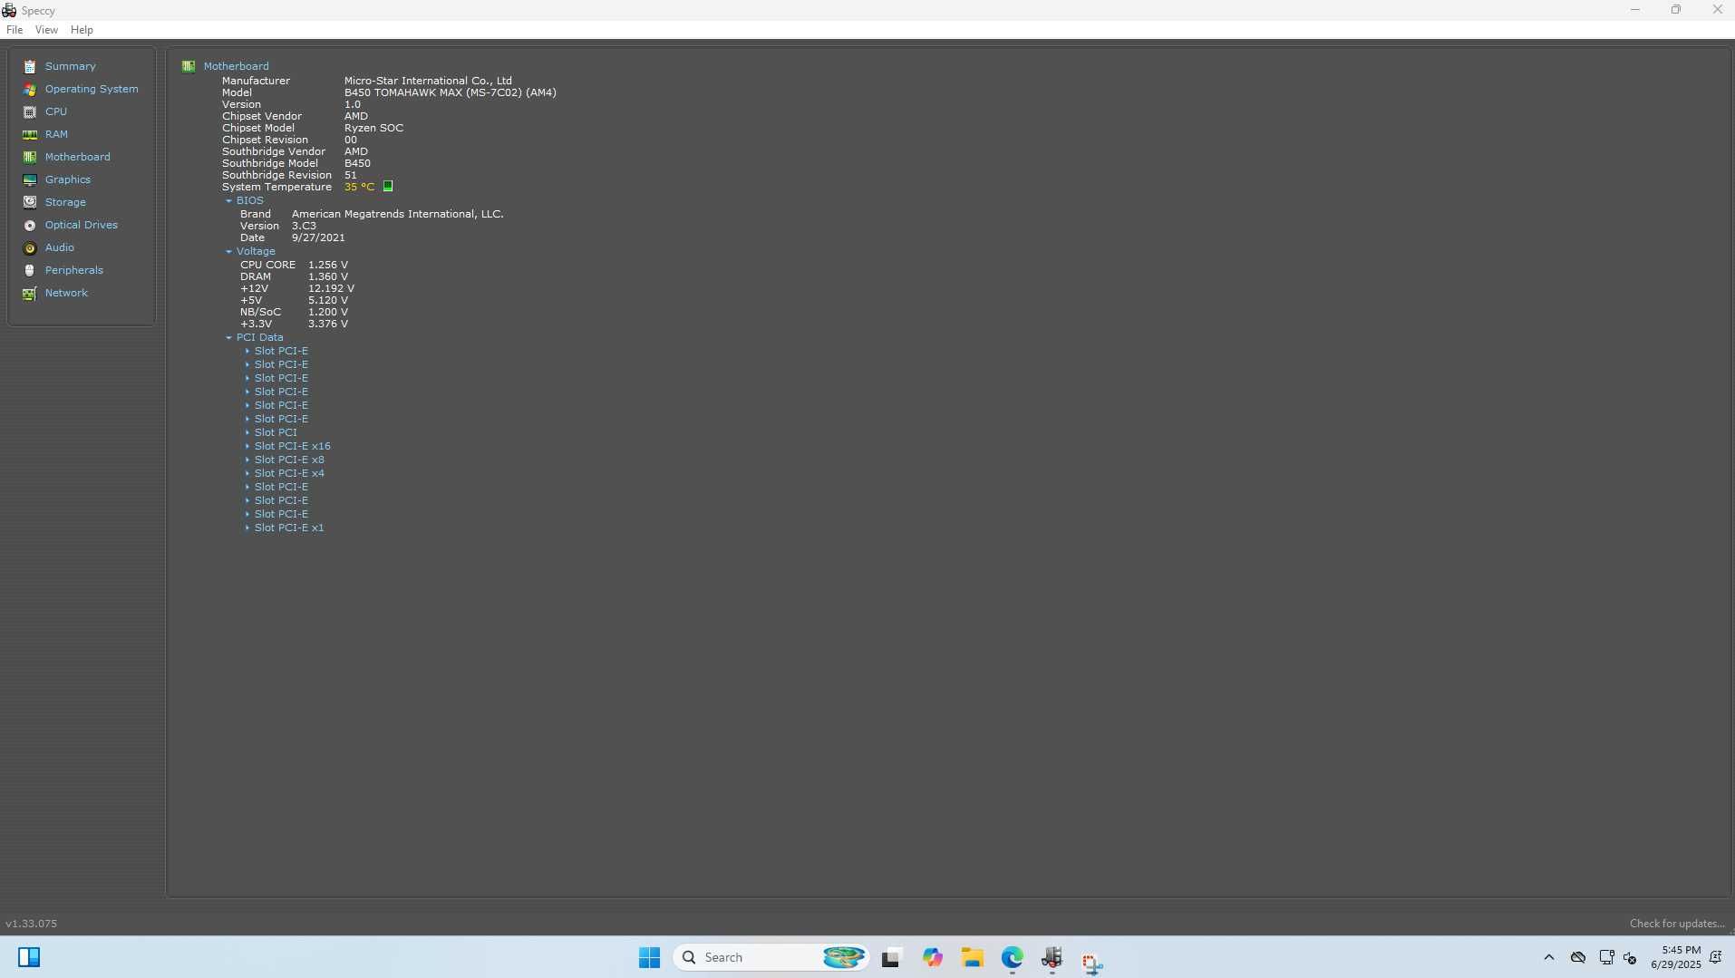Select the Operating System sidebar icon
Screen dimensions: 1735x978
[30, 89]
